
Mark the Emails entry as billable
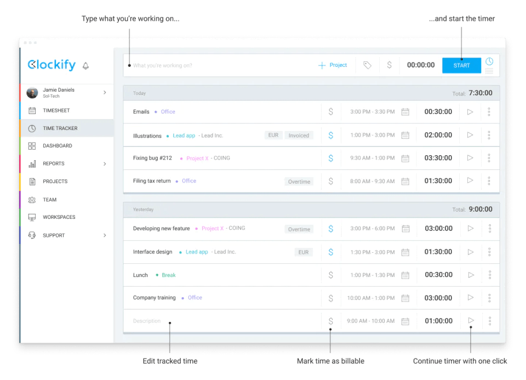click(330, 111)
